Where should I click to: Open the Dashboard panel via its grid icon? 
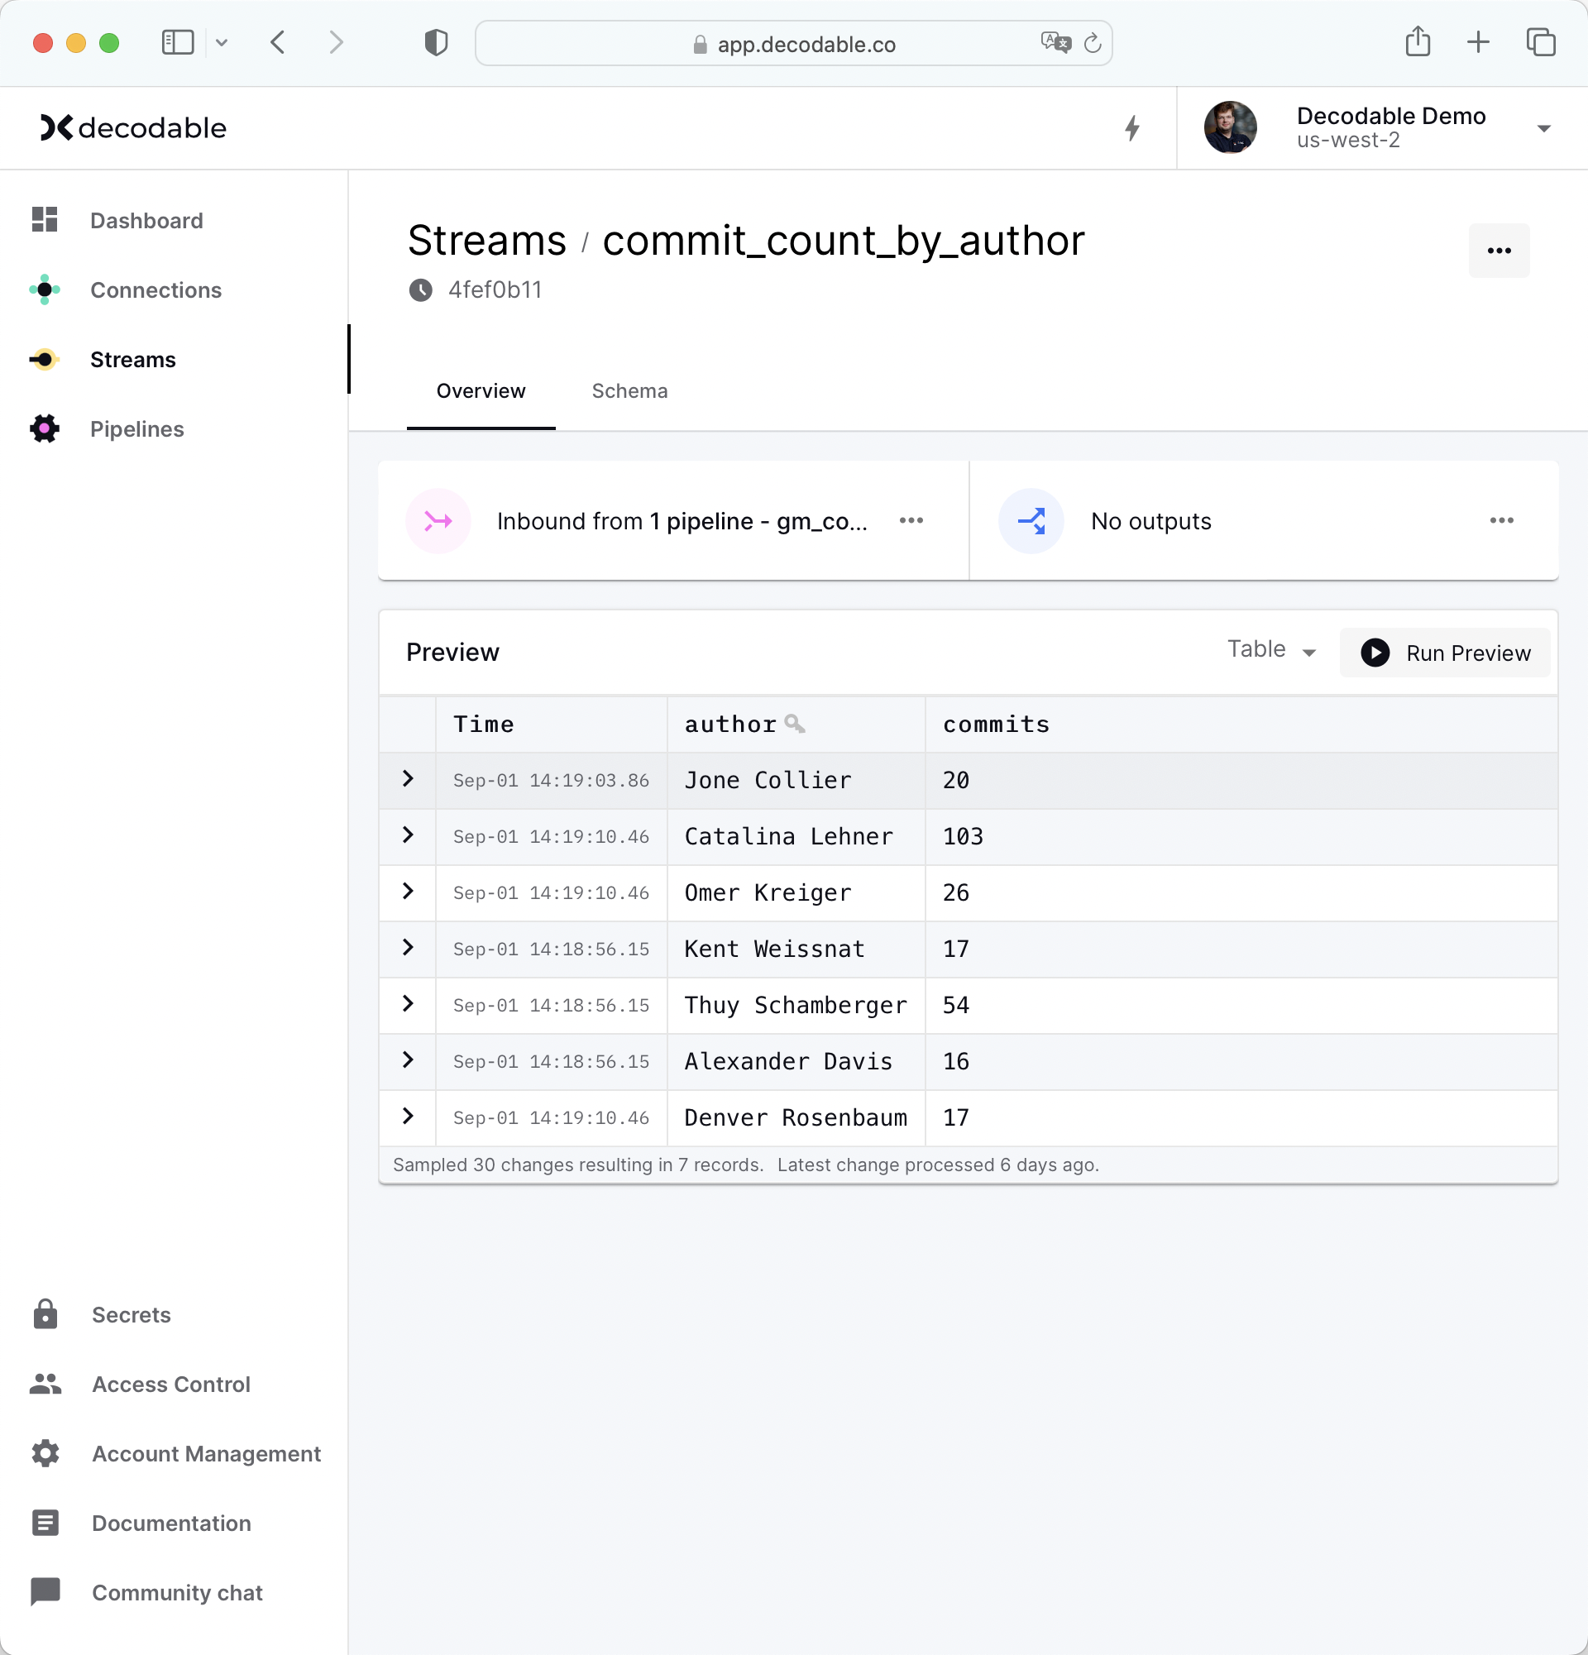point(45,219)
